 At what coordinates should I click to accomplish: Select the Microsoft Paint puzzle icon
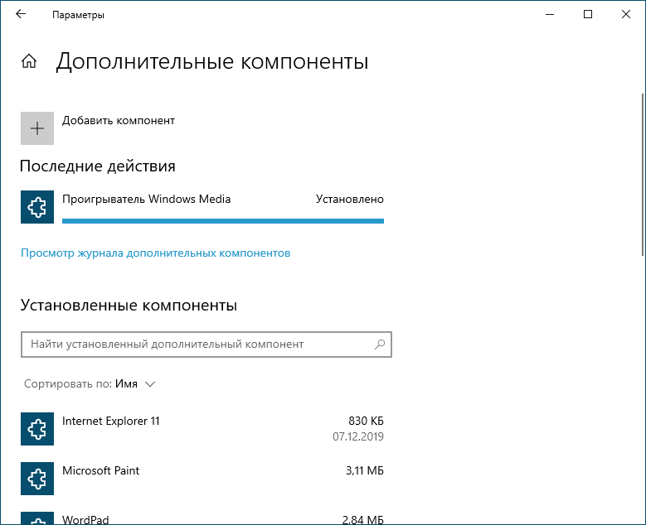(37, 479)
